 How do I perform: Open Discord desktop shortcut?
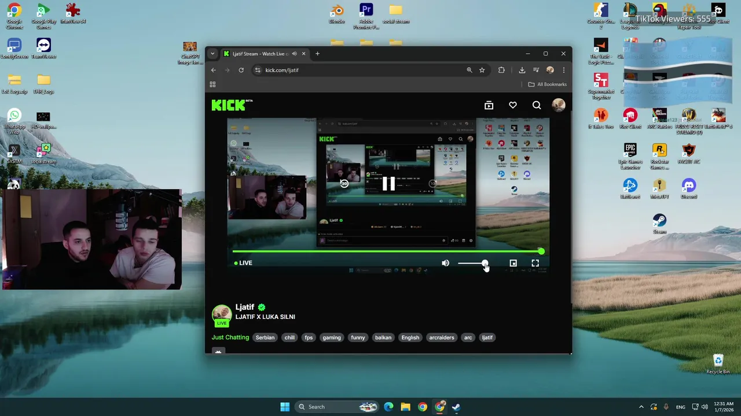pyautogui.click(x=688, y=189)
